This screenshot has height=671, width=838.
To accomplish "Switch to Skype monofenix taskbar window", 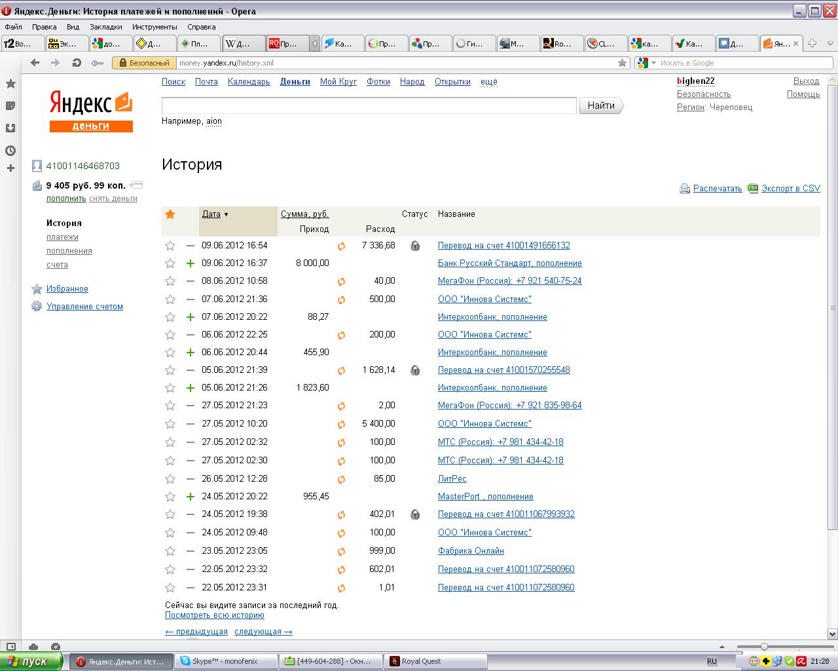I will click(226, 661).
